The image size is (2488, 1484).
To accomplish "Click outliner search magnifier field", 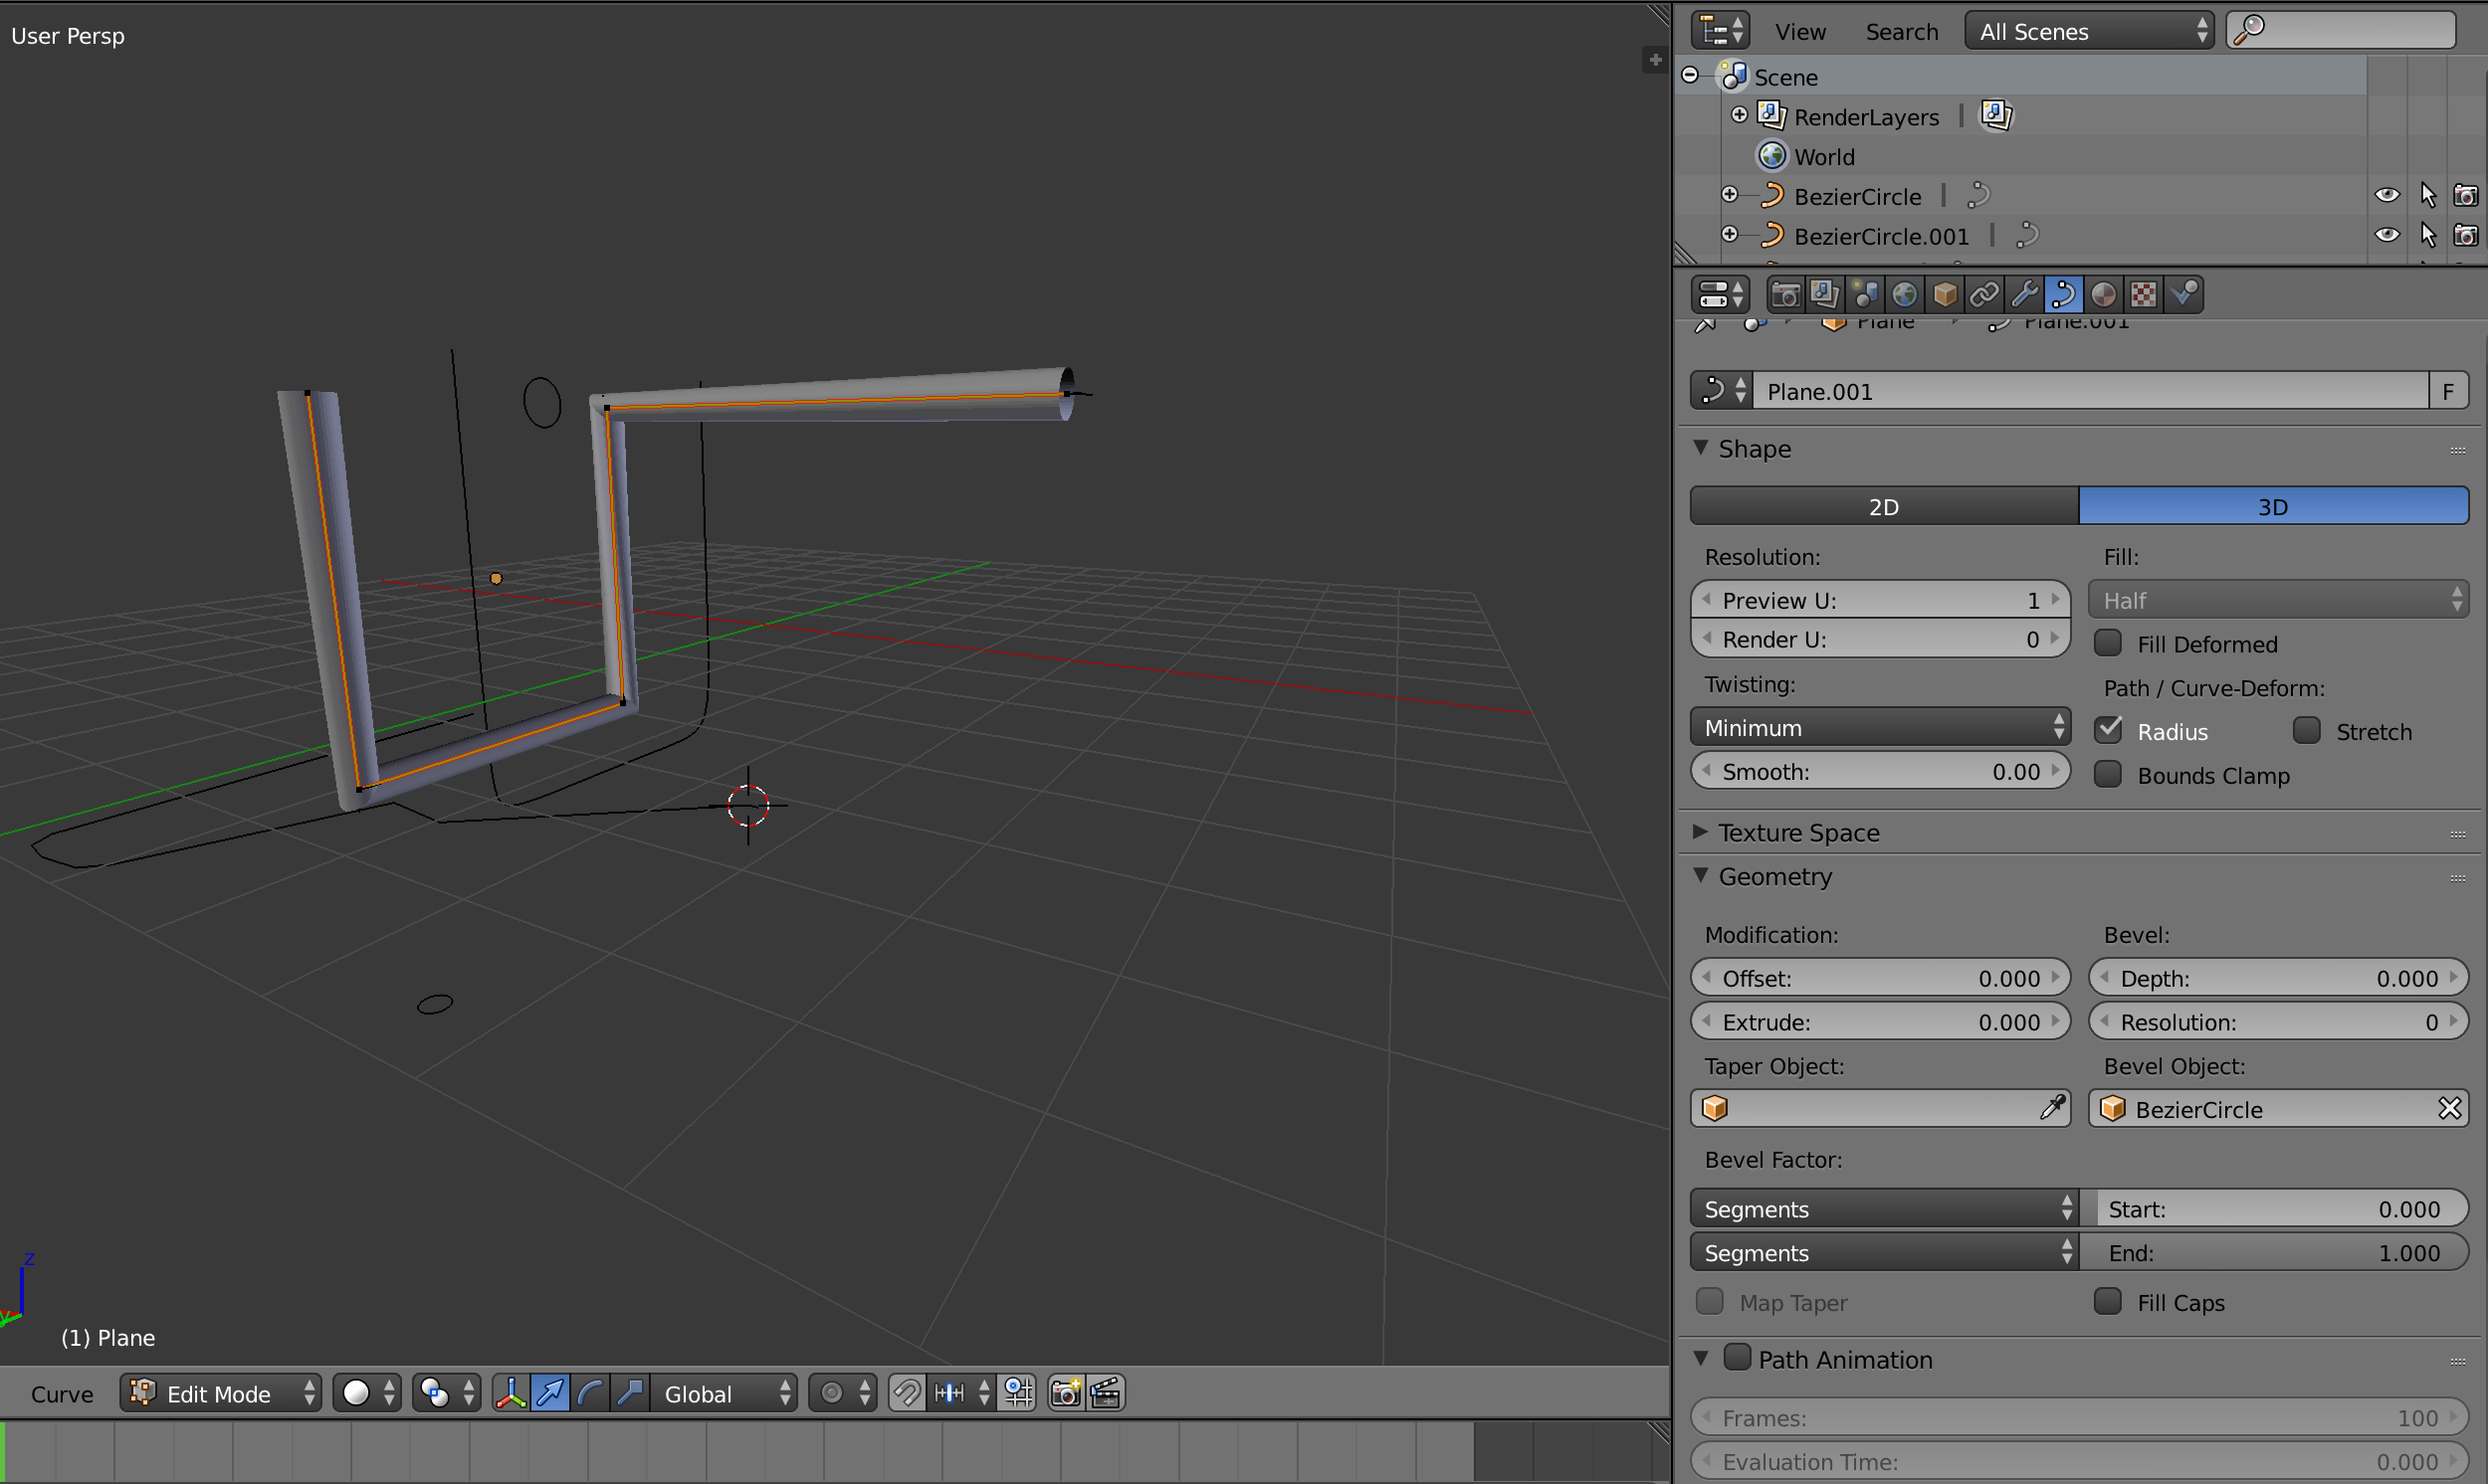I will 2341,31.
